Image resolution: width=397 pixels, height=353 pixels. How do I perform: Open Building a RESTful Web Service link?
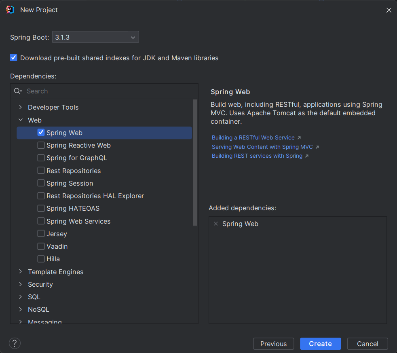point(253,138)
